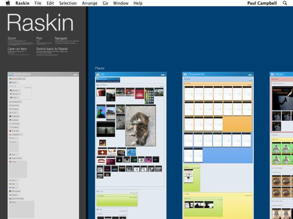
Task: Collapse the pc panel
Action: 163,75
